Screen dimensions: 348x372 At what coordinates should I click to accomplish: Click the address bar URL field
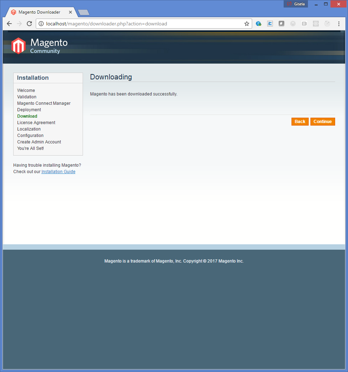click(143, 24)
